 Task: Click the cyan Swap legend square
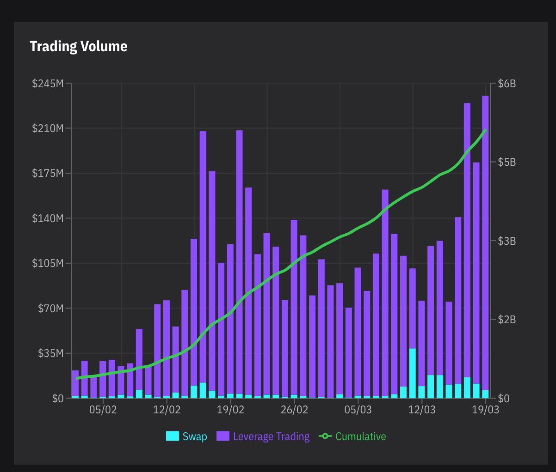pyautogui.click(x=172, y=436)
